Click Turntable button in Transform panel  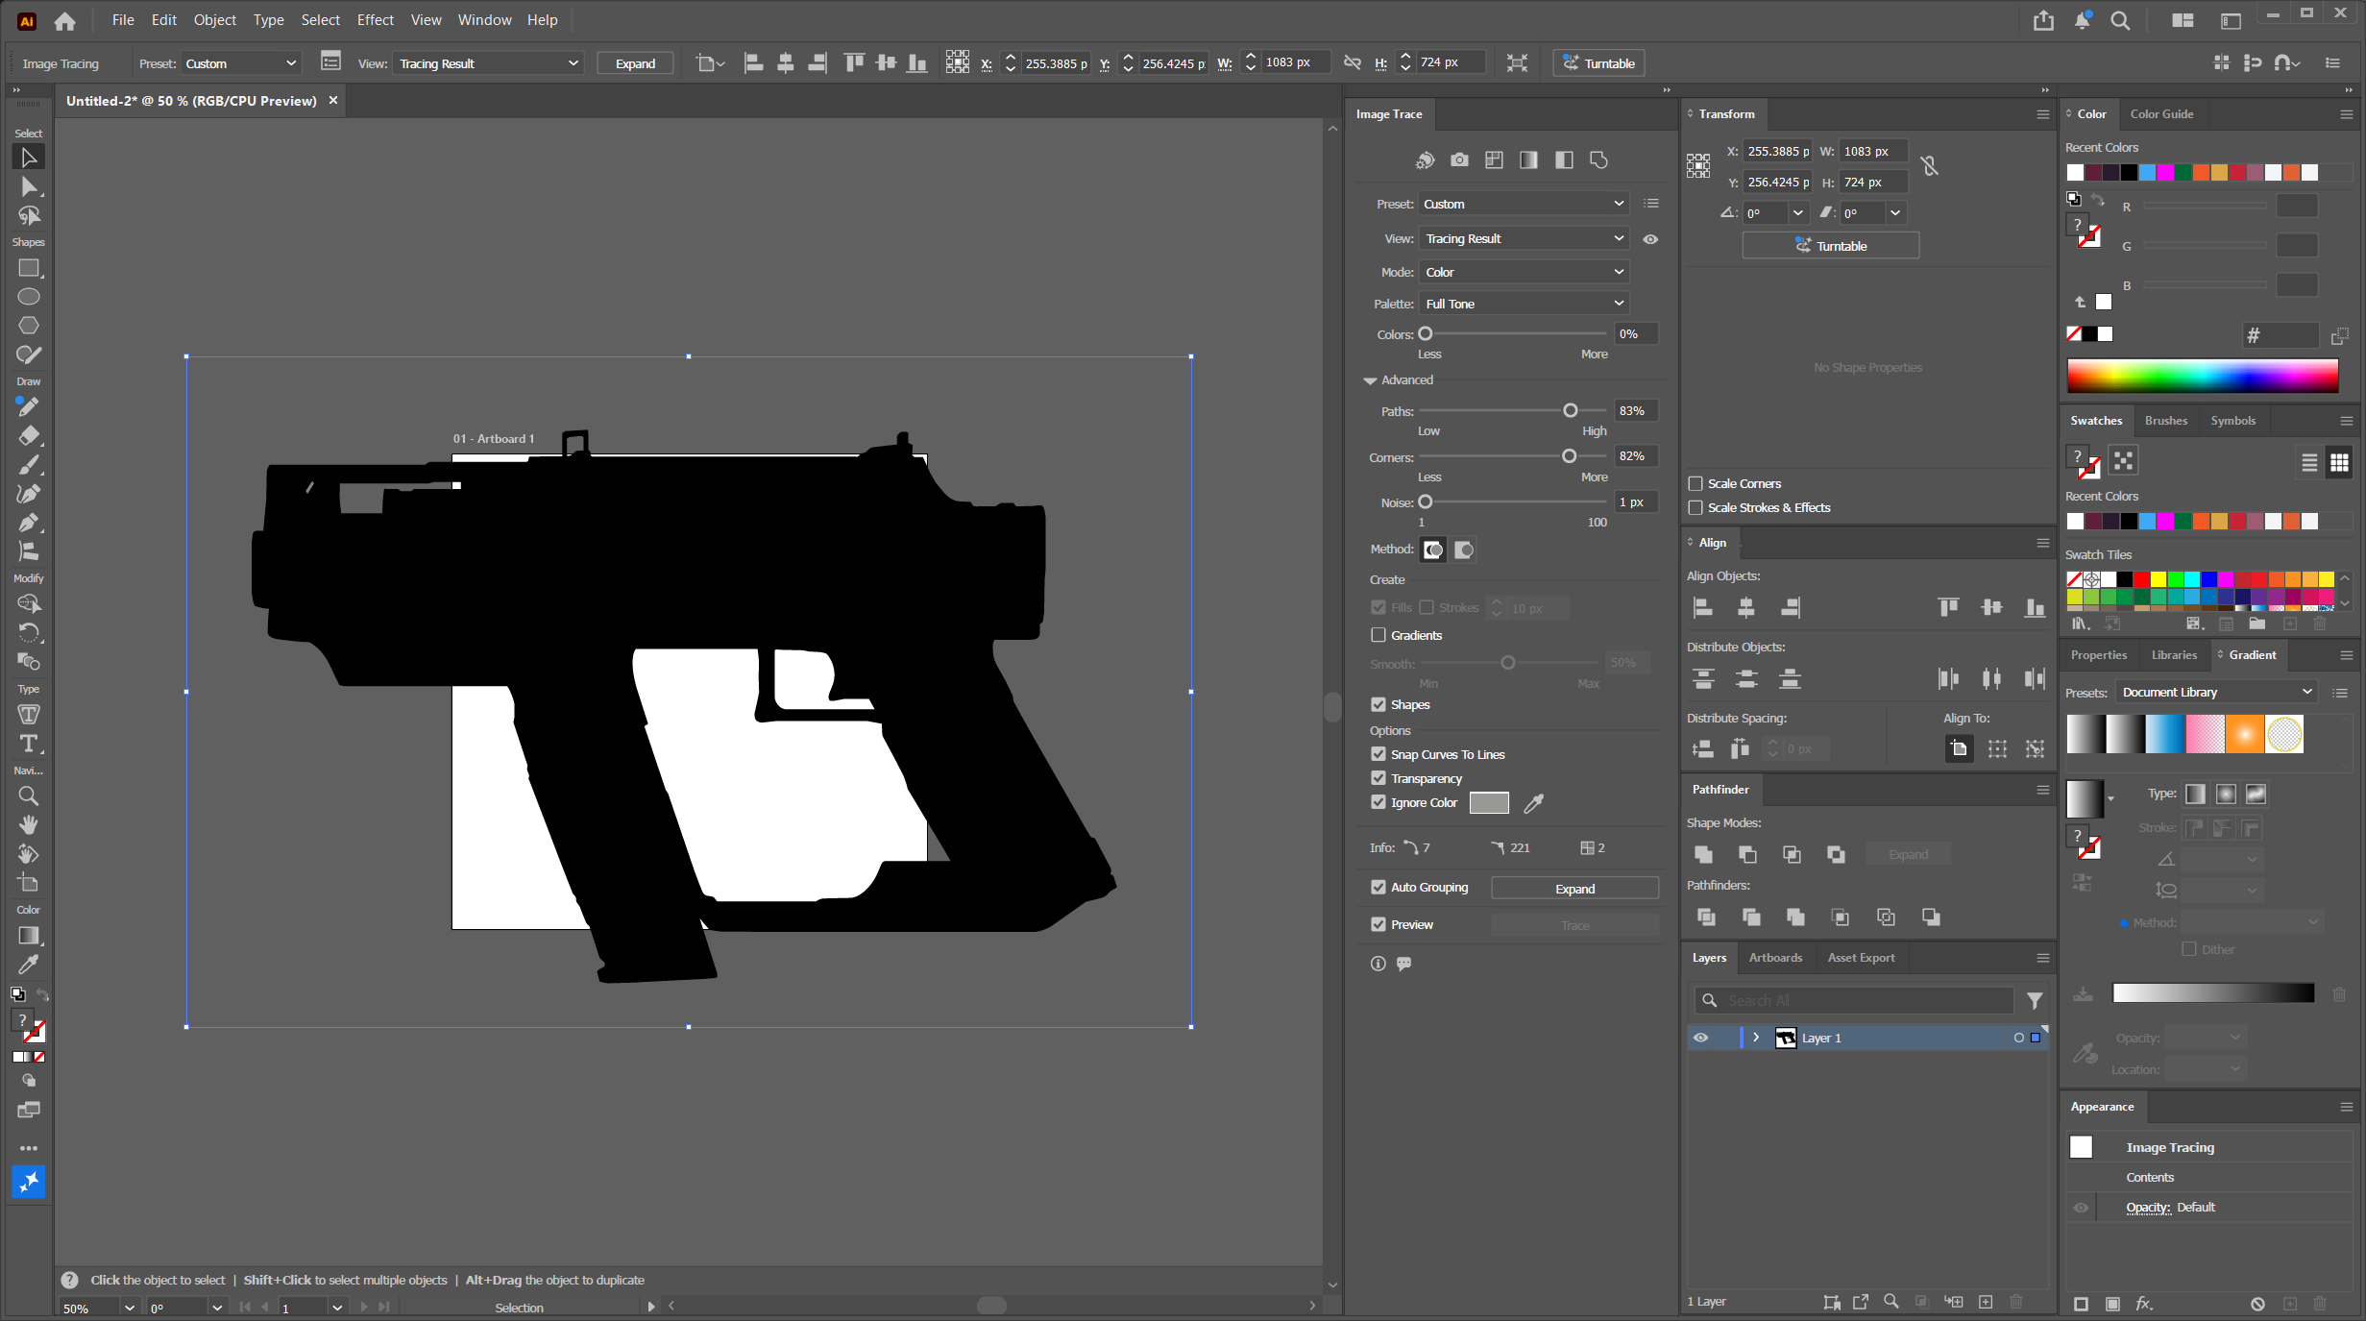[1830, 246]
